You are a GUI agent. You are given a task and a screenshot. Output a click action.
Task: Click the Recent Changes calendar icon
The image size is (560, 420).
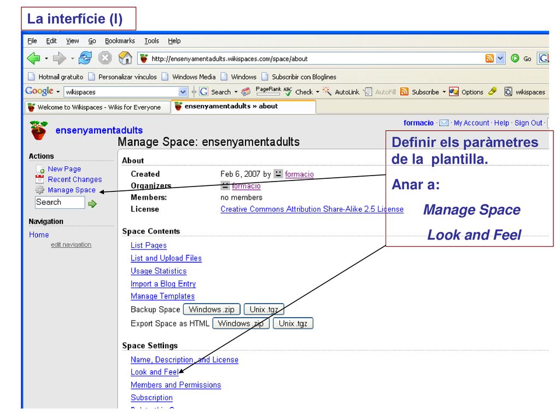pyautogui.click(x=39, y=179)
